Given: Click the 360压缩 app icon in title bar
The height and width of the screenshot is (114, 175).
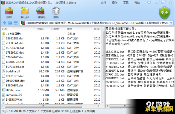Looking at the screenshot, I should click(x=3, y=2).
